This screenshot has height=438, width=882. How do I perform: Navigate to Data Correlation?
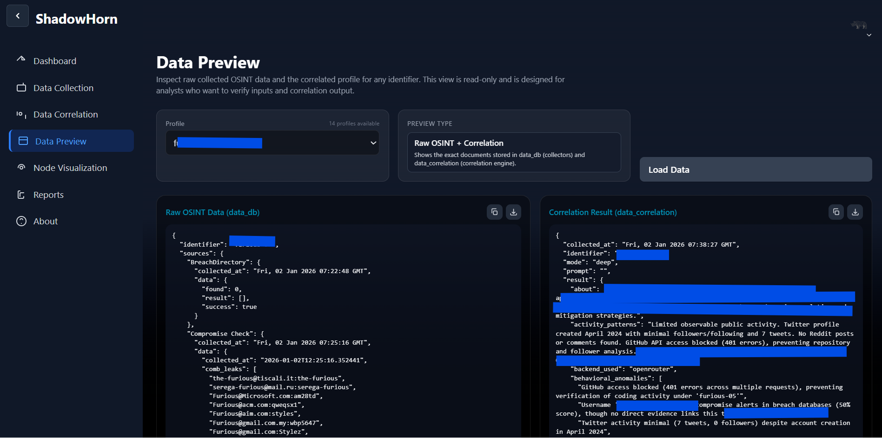[66, 114]
